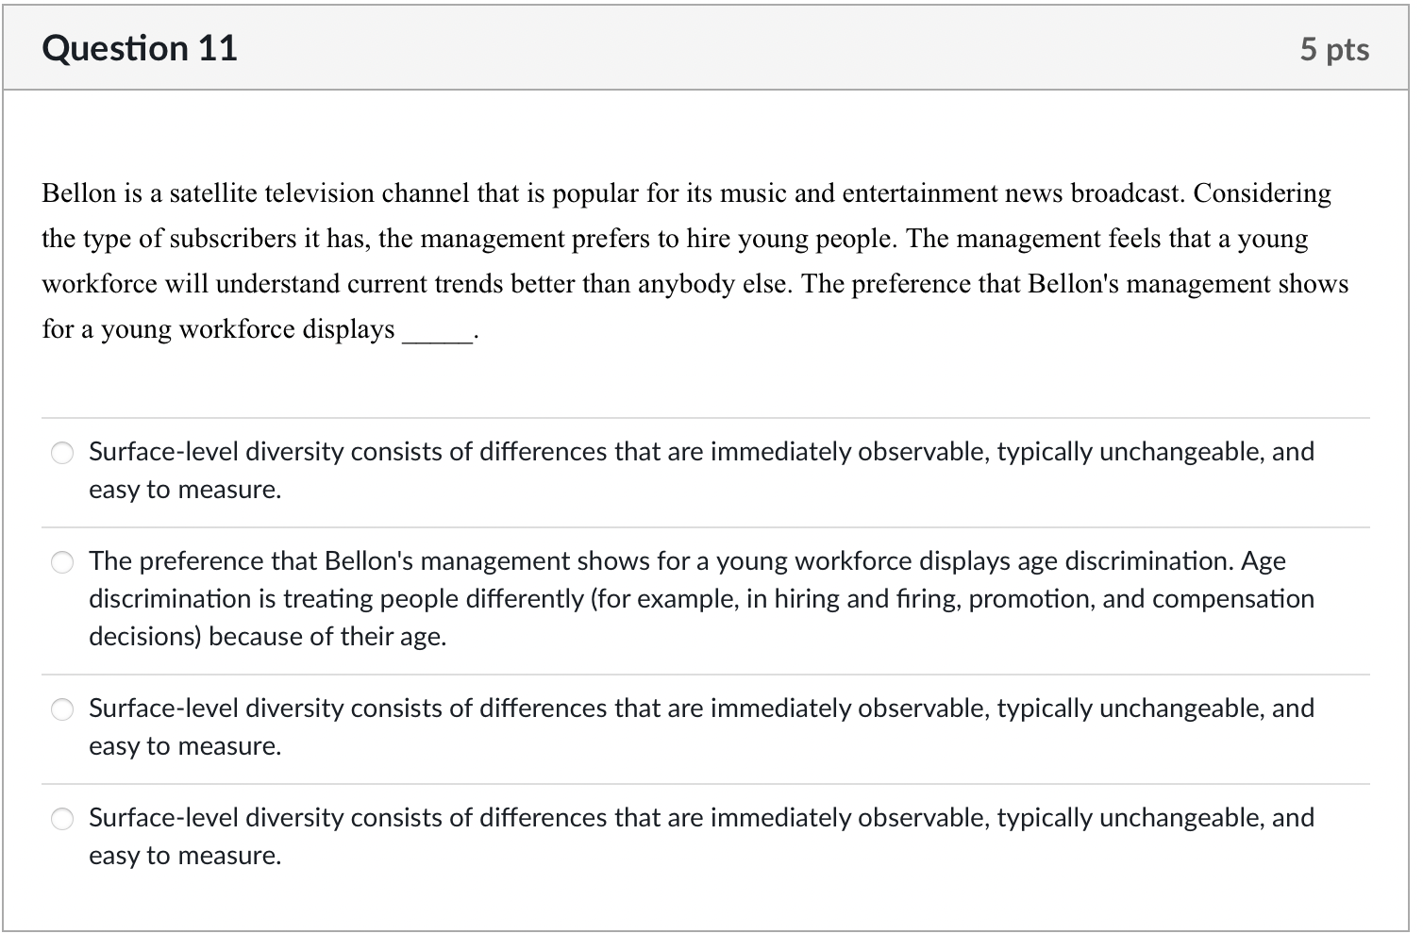Select the first Surface-level diversity radio button
Screen dimensions: 1423x934
pos(62,453)
